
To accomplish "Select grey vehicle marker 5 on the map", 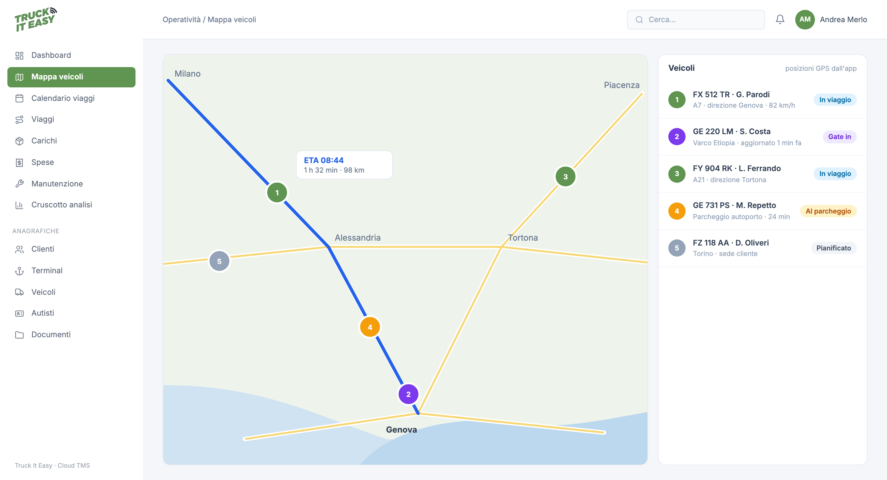I will 219,261.
